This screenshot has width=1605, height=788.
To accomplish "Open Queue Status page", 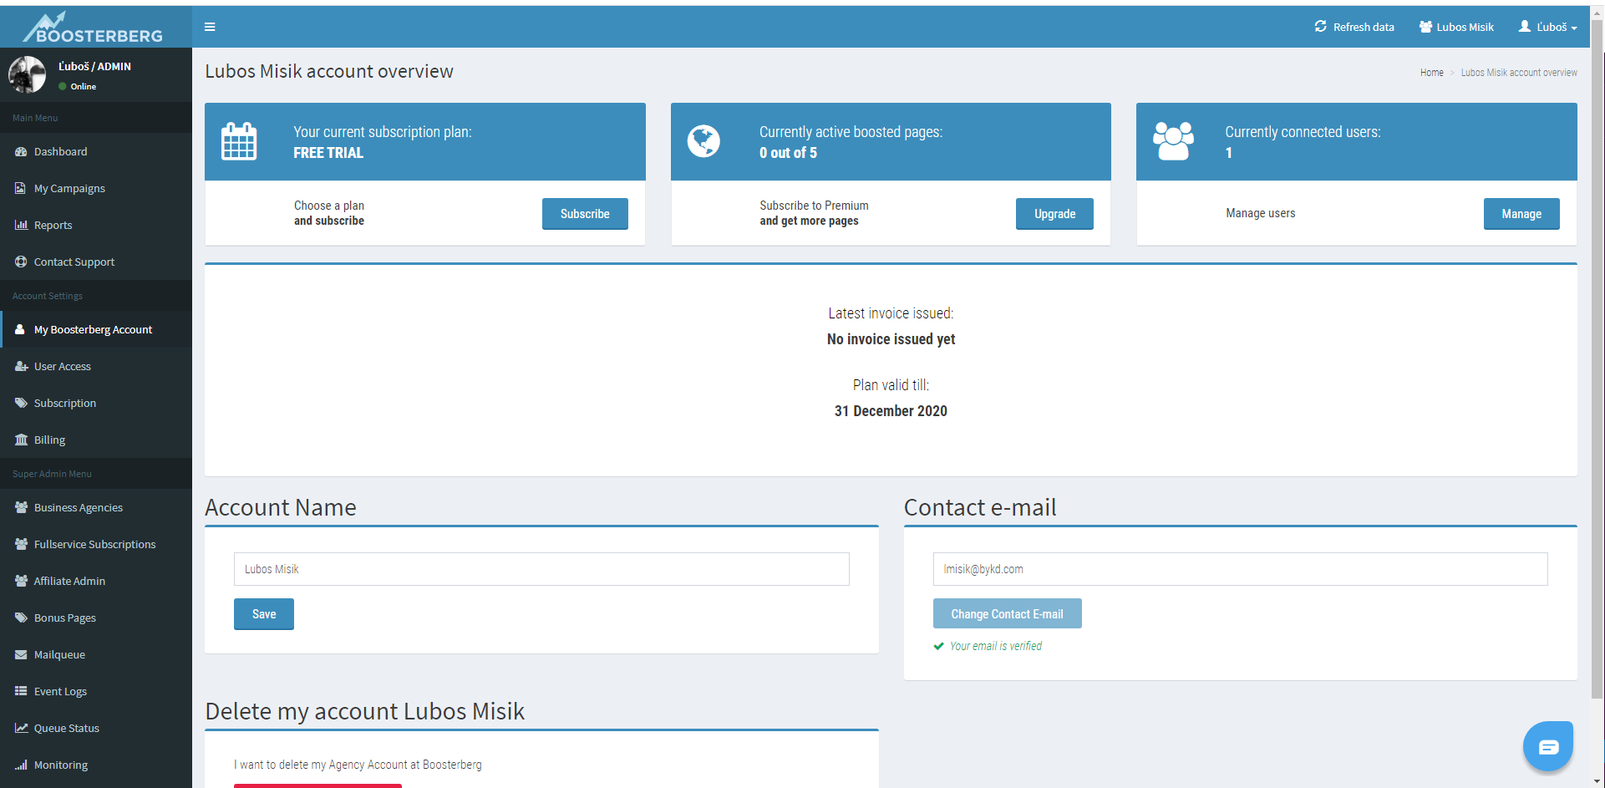I will tap(96, 728).
